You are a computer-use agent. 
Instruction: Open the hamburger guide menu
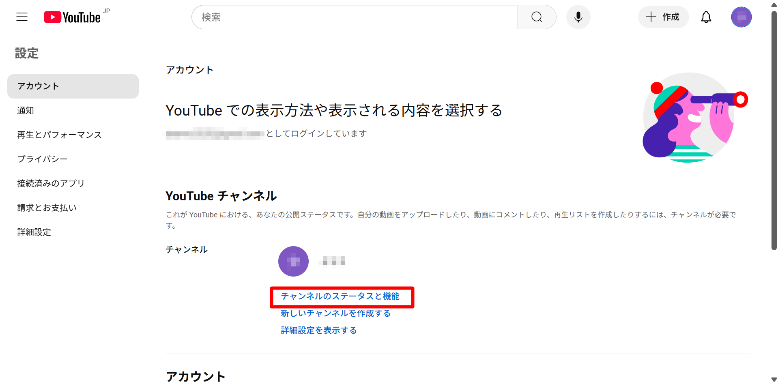tap(22, 17)
